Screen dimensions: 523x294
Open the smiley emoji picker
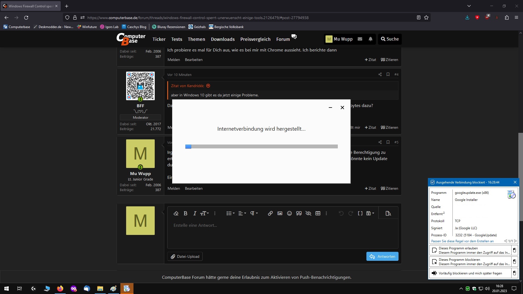289,213
